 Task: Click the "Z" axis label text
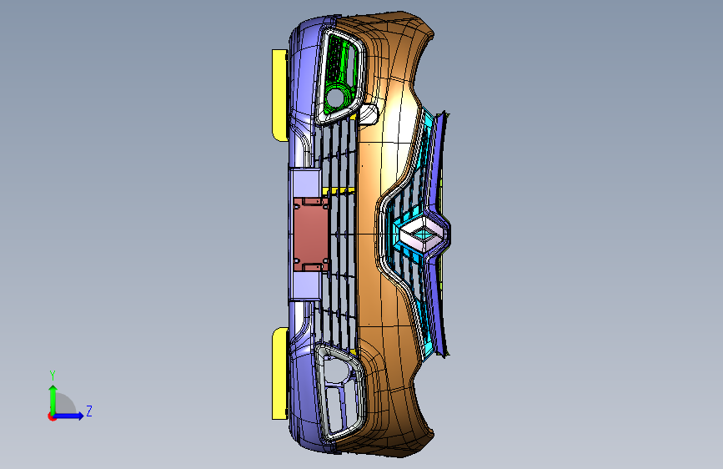[x=89, y=411]
